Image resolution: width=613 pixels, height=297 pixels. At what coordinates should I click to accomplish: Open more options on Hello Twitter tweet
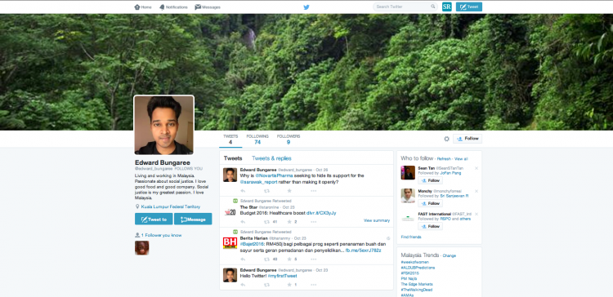pyautogui.click(x=314, y=285)
